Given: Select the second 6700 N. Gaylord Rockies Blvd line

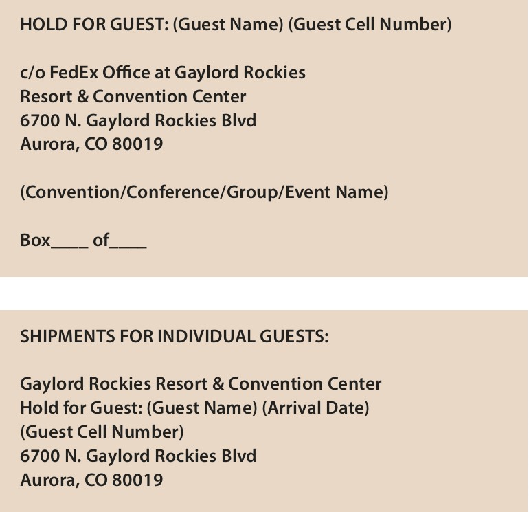Looking at the screenshot, I should [x=138, y=456].
